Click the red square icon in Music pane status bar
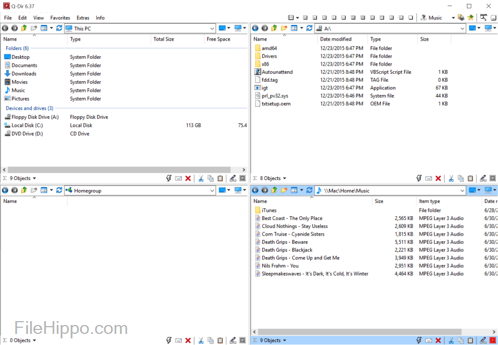The width and height of the screenshot is (498, 345). click(493, 341)
